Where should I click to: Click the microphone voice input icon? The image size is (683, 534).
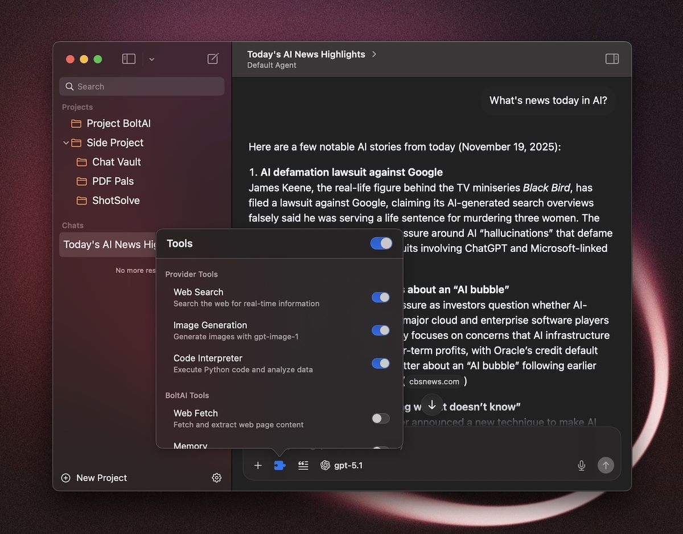[x=581, y=465]
